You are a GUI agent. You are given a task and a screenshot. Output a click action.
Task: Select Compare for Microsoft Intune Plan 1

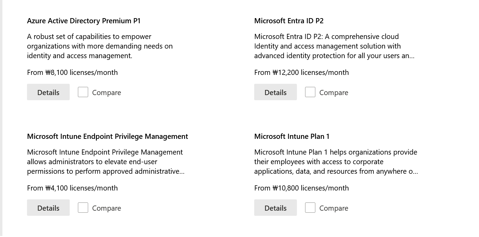click(x=310, y=208)
